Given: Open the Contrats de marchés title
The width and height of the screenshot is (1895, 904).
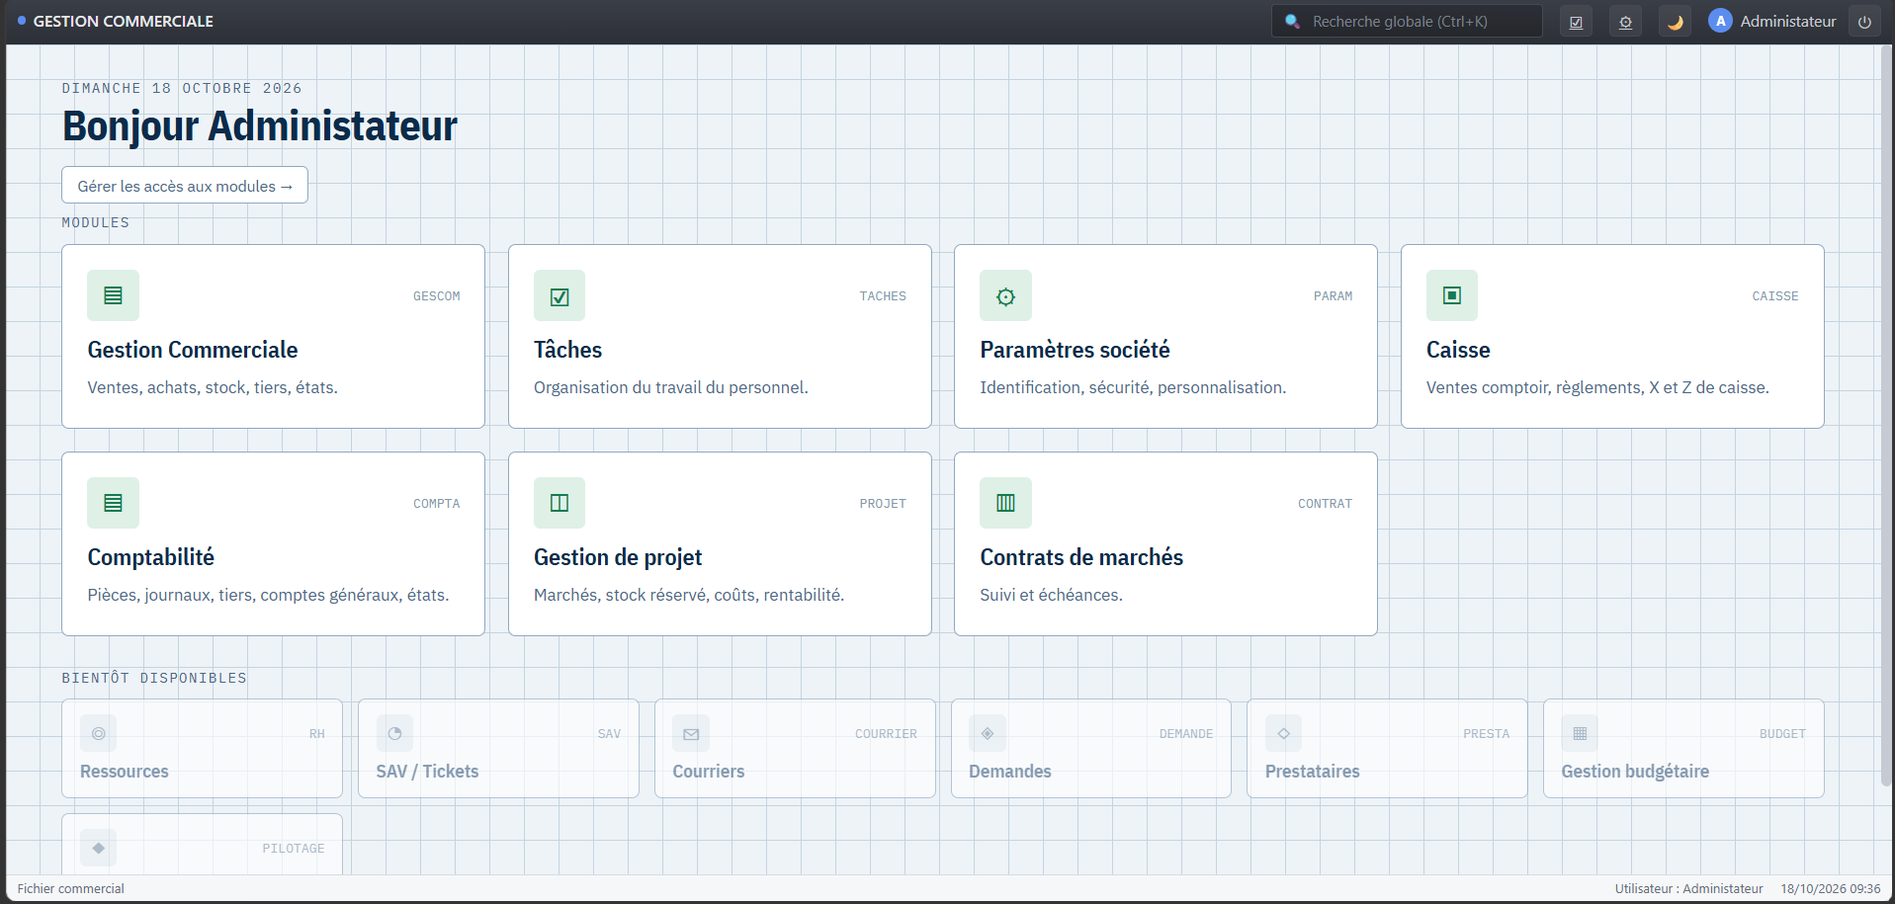Looking at the screenshot, I should [x=1081, y=557].
